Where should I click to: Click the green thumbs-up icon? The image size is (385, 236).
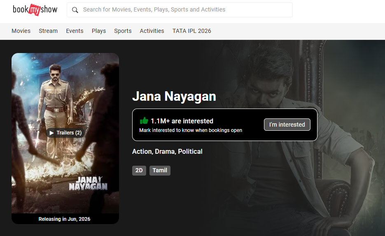coord(144,120)
